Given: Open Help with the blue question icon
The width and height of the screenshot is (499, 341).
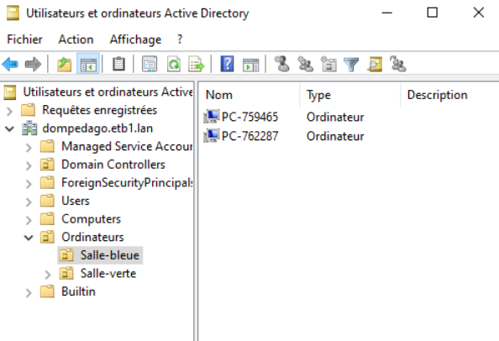Looking at the screenshot, I should 227,64.
